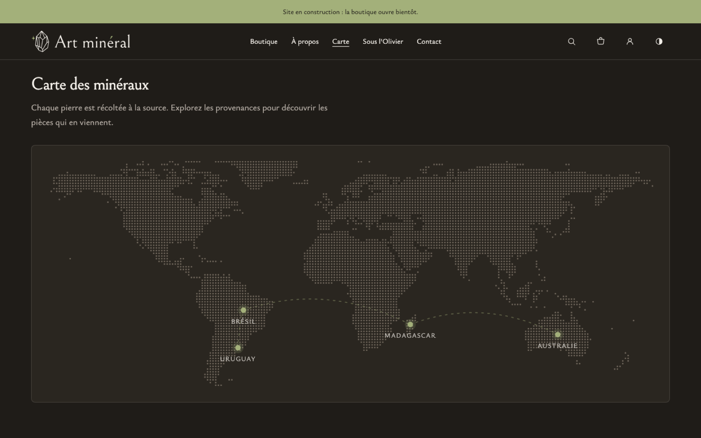The height and width of the screenshot is (438, 701).
Task: Select the Carte menu item
Action: 340,42
